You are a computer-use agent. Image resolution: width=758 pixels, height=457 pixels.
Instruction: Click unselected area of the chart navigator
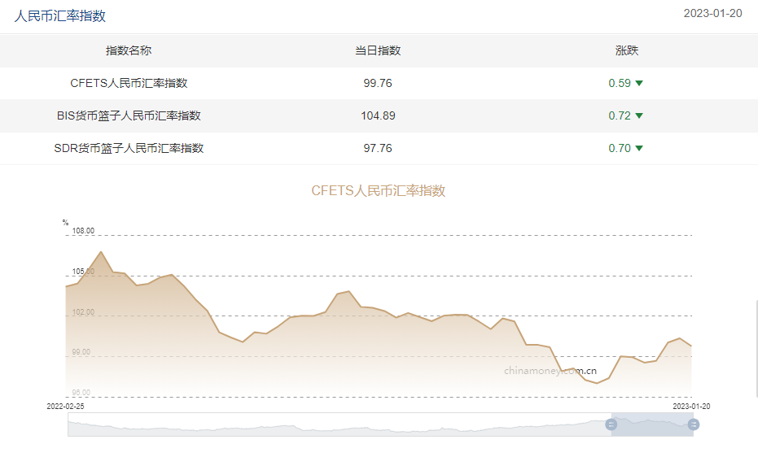[326, 424]
